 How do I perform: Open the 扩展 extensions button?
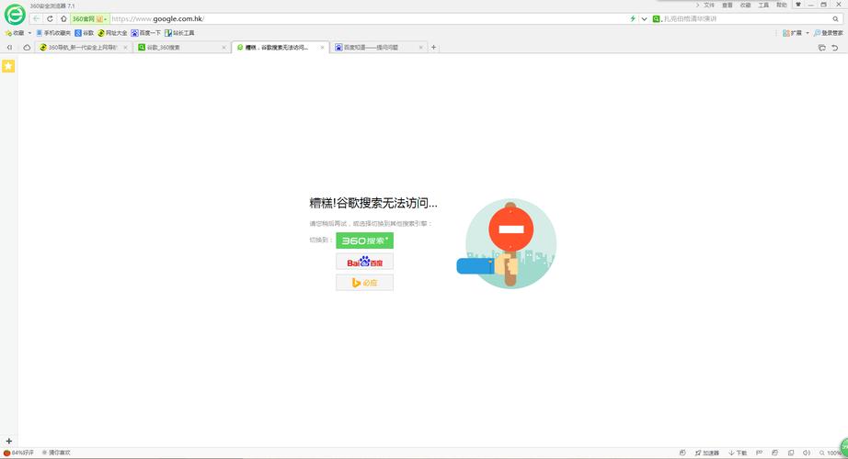(x=792, y=33)
